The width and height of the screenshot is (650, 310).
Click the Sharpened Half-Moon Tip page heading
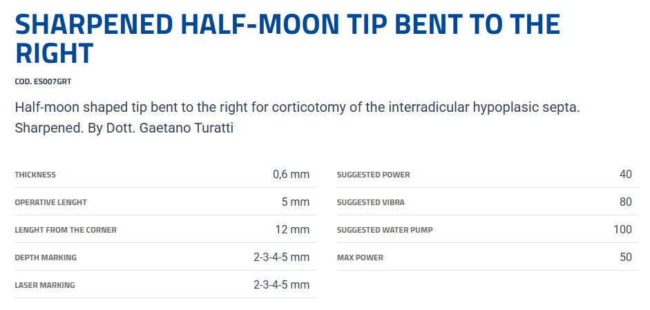point(287,39)
